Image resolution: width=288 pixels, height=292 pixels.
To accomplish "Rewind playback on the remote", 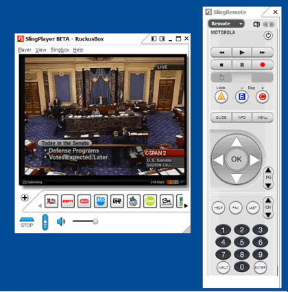I will pyautogui.click(x=221, y=52).
